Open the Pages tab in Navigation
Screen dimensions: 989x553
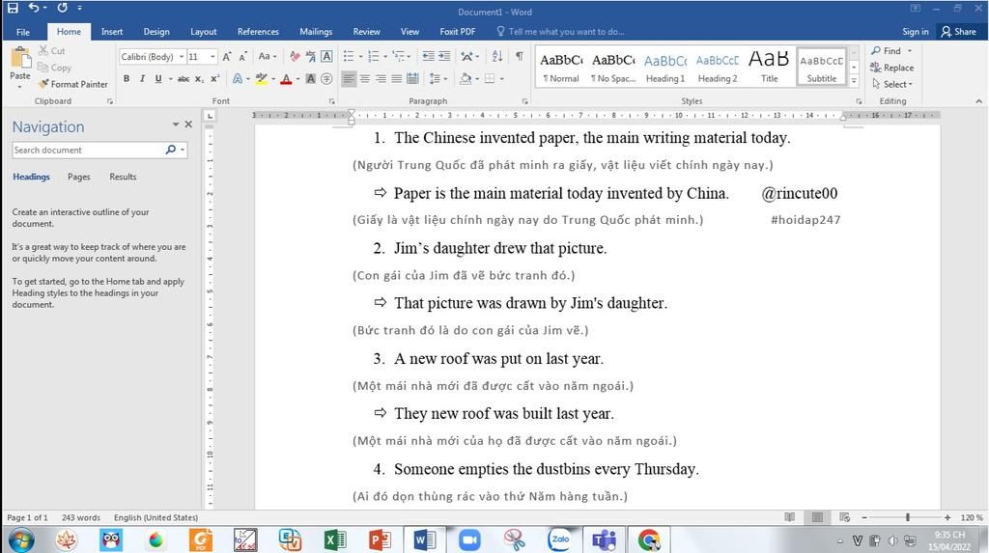pyautogui.click(x=79, y=177)
